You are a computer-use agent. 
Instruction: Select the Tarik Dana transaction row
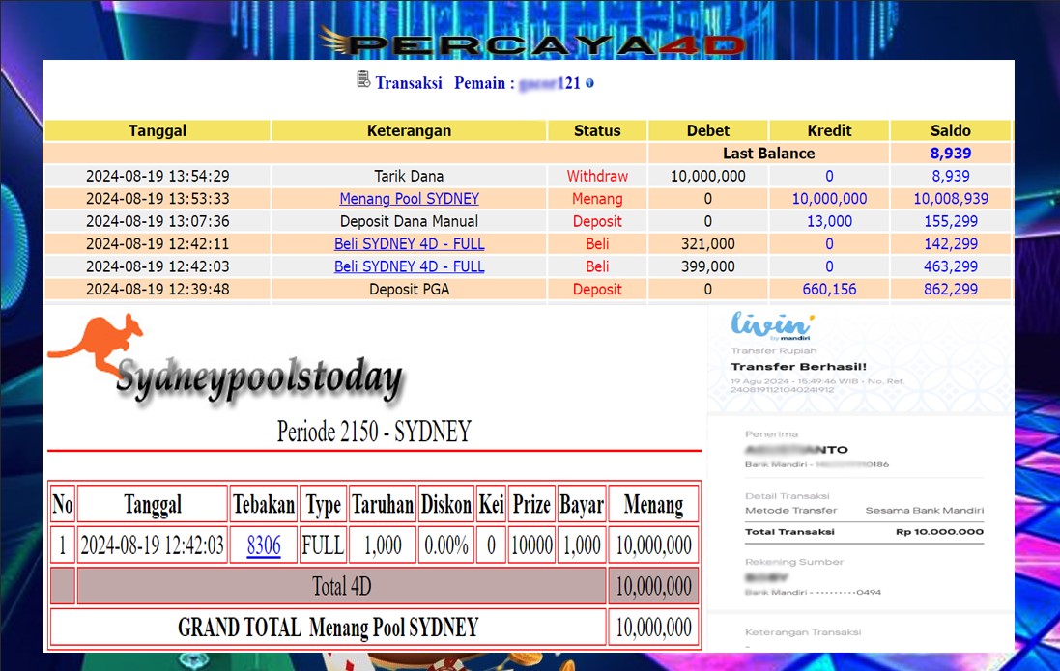tap(409, 176)
